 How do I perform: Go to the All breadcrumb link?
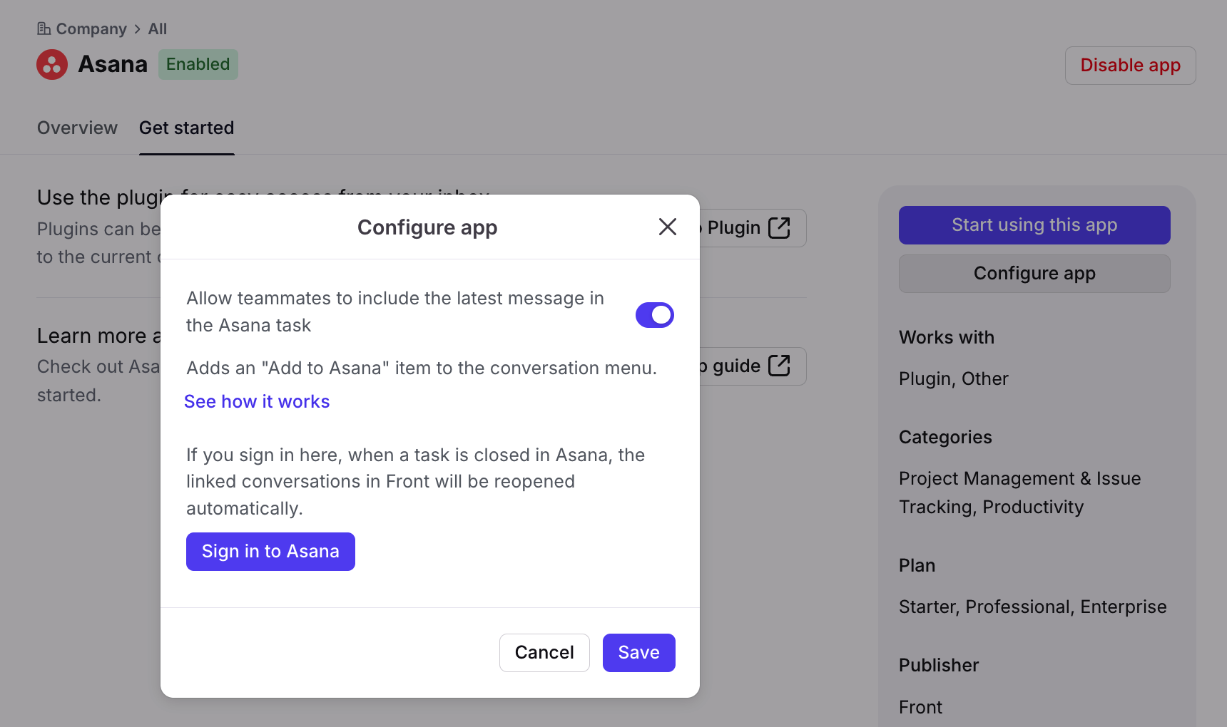[157, 29]
